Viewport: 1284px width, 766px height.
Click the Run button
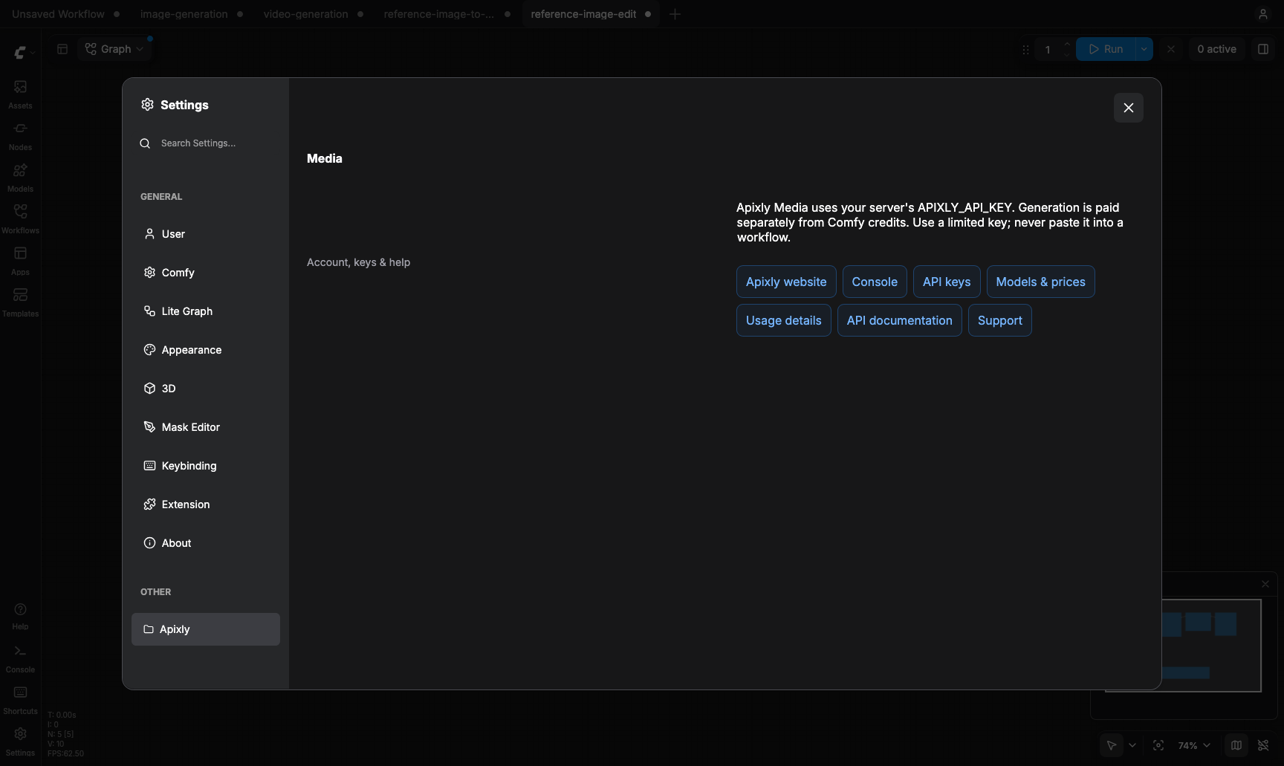1106,49
